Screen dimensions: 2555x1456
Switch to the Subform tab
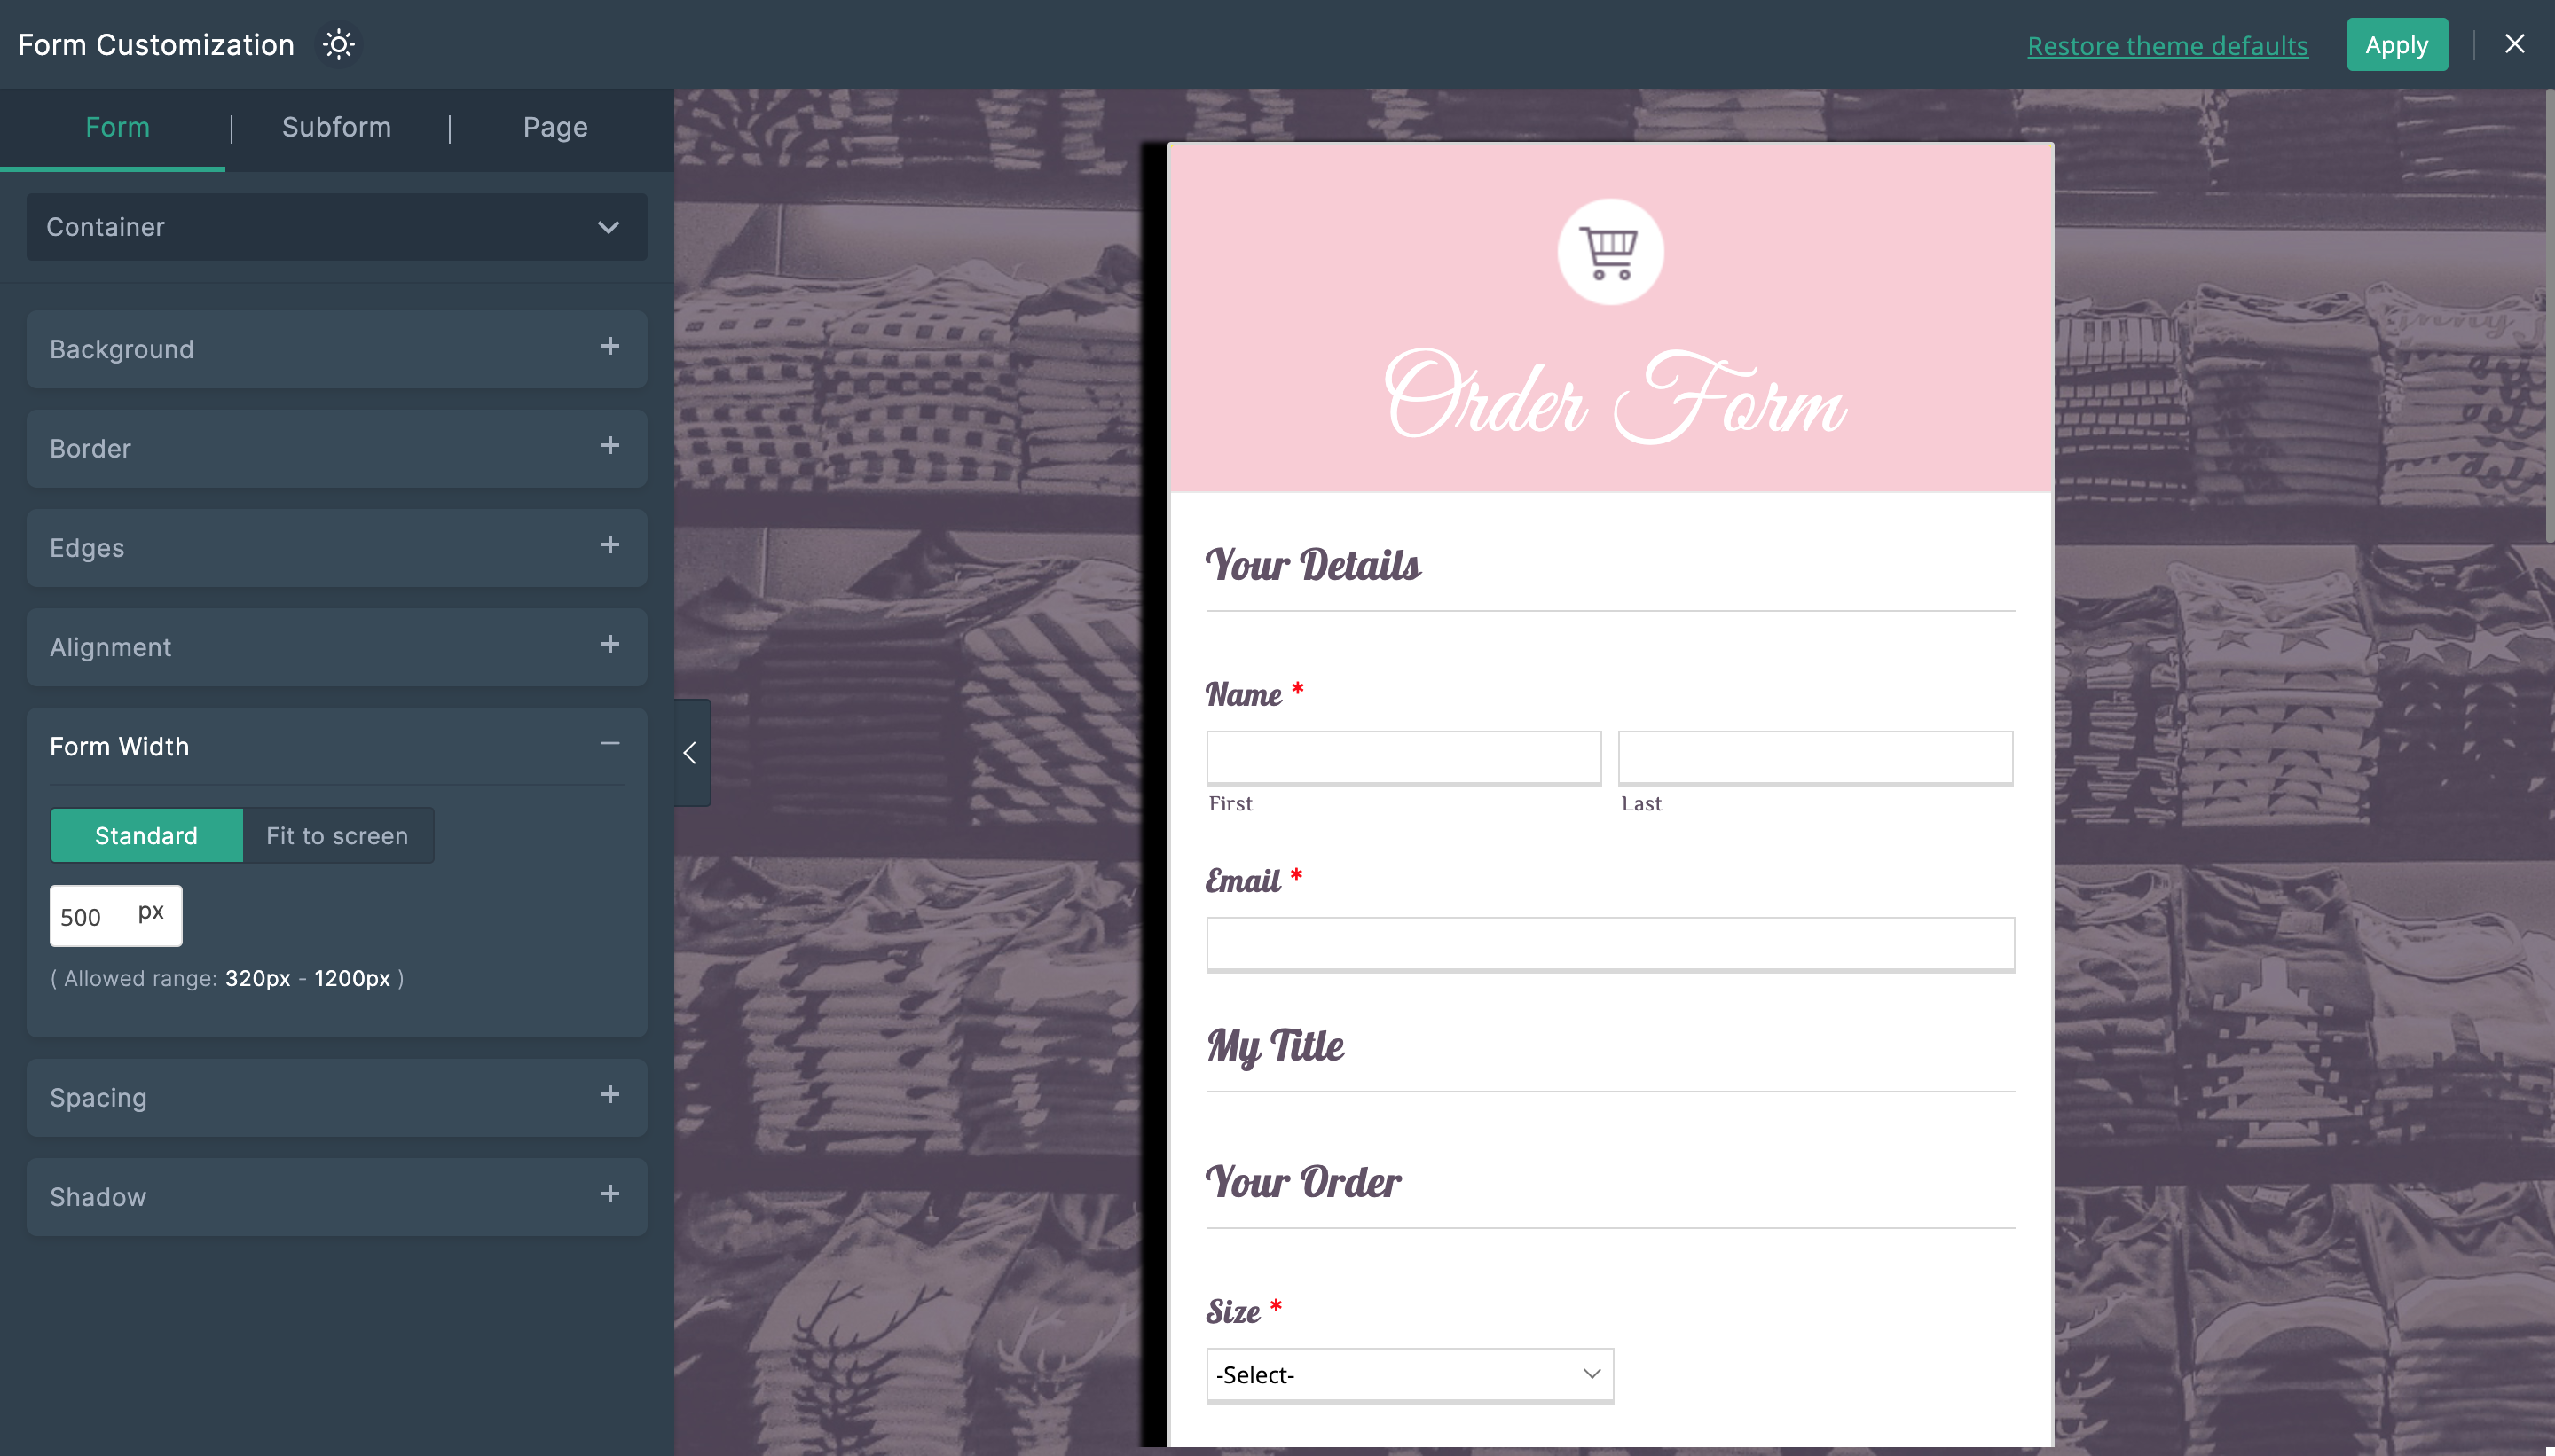pyautogui.click(x=337, y=126)
